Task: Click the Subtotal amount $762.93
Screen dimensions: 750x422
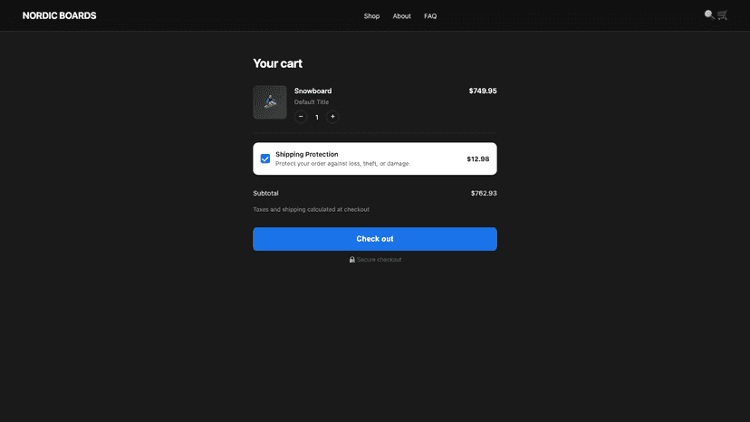Action: [x=484, y=193]
